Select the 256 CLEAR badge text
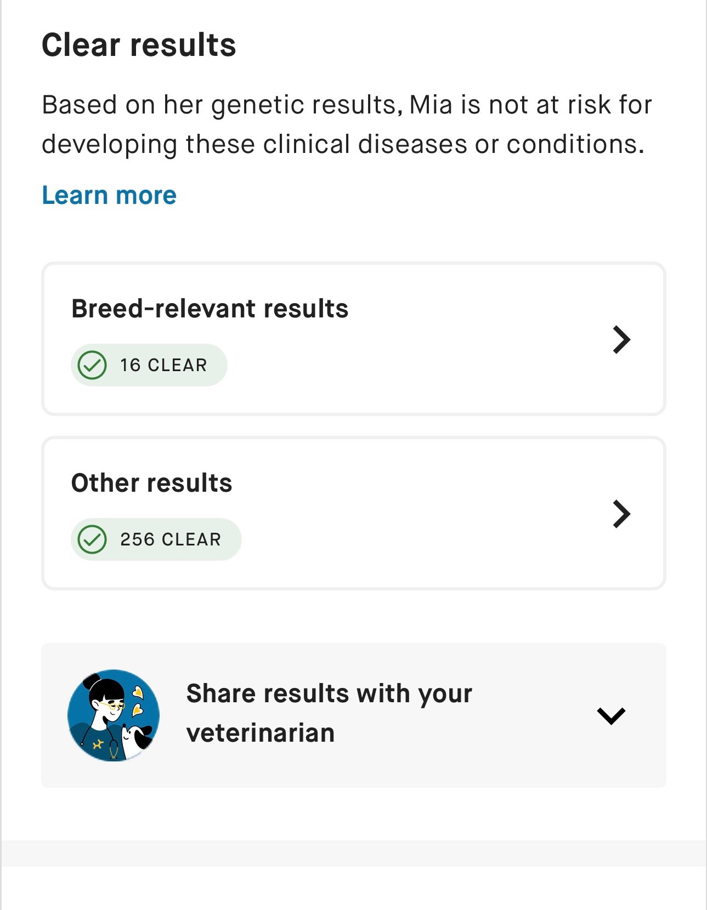 171,539
